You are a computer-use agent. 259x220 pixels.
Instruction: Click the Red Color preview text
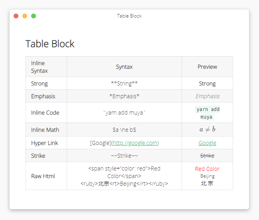click(207, 169)
